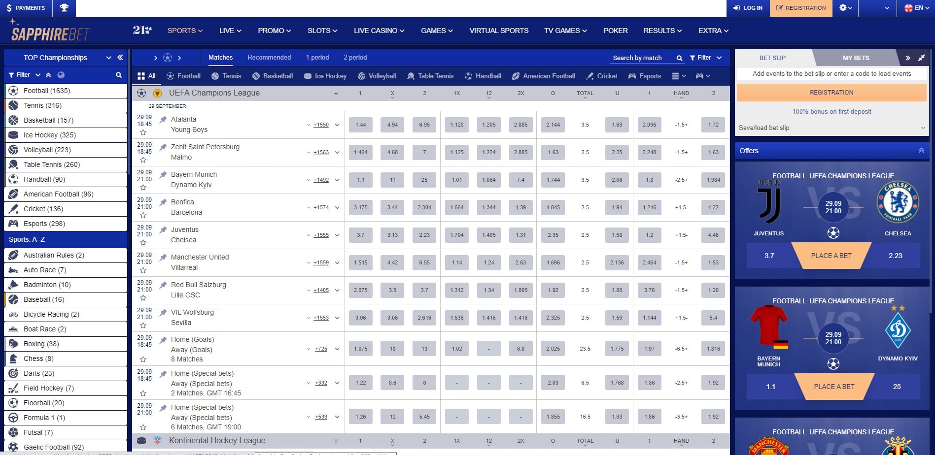Screen dimensions: 935x455
Task: Switch to the 1 period tab
Action: 317,58
